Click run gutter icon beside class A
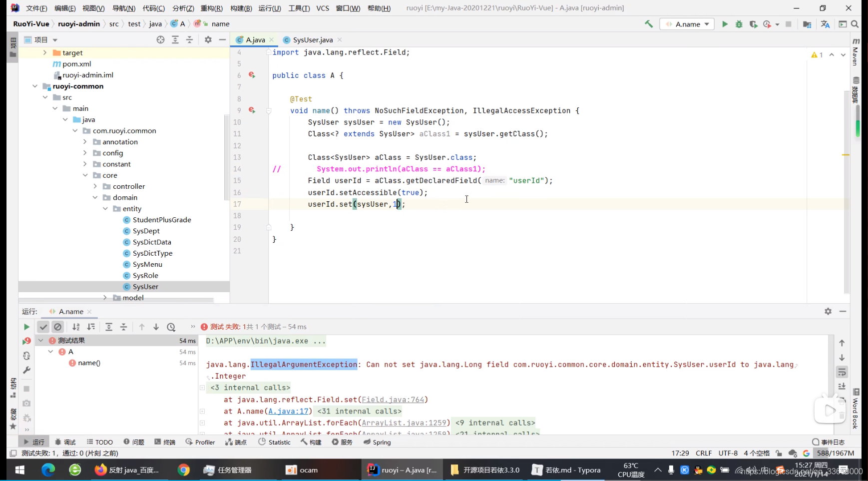 [x=252, y=75]
